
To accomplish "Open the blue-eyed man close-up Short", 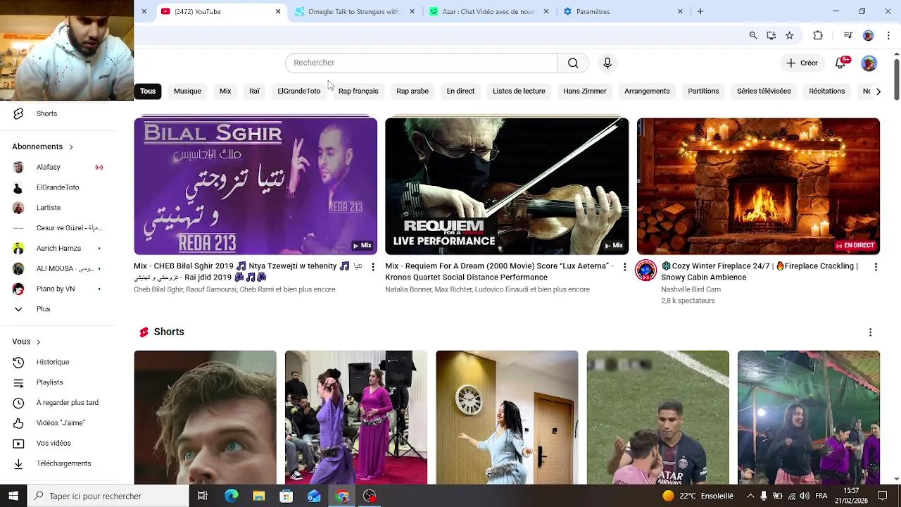I will click(205, 418).
